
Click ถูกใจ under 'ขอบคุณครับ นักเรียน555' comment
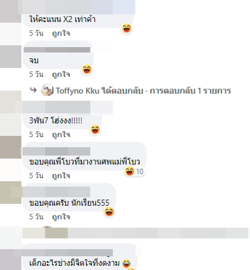click(x=61, y=216)
